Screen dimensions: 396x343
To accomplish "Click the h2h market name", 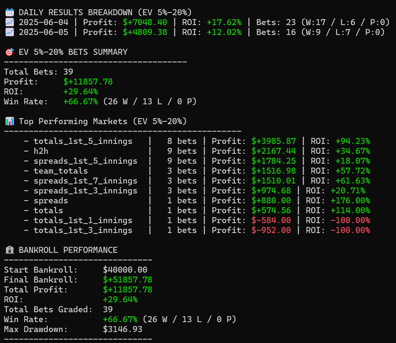I will [x=41, y=151].
